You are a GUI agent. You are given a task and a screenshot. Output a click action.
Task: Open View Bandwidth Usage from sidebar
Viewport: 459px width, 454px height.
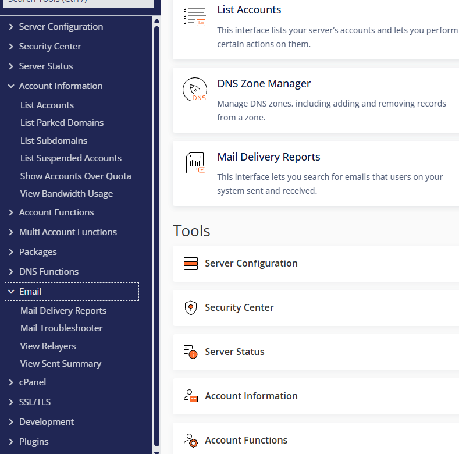click(66, 194)
